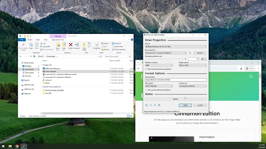Image resolution: width=266 pixels, height=149 pixels.
Task: Click the SELECT button in Rufus
Action: point(200,53)
